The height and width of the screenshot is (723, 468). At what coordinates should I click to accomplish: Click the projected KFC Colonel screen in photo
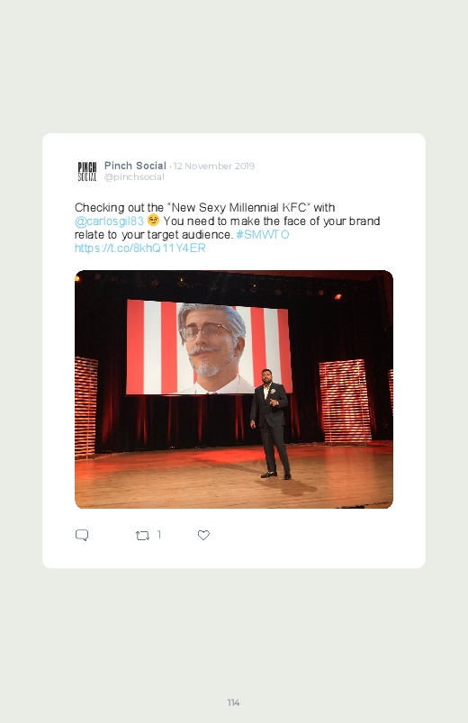(x=209, y=347)
